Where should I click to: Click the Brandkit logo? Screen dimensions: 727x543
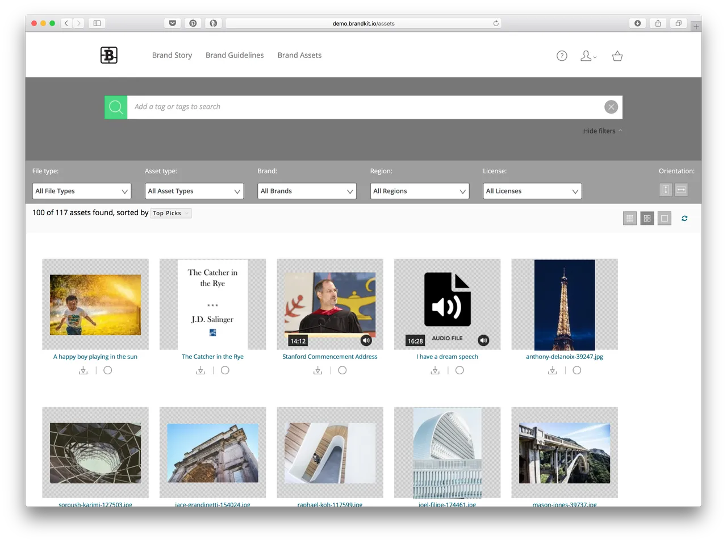108,55
